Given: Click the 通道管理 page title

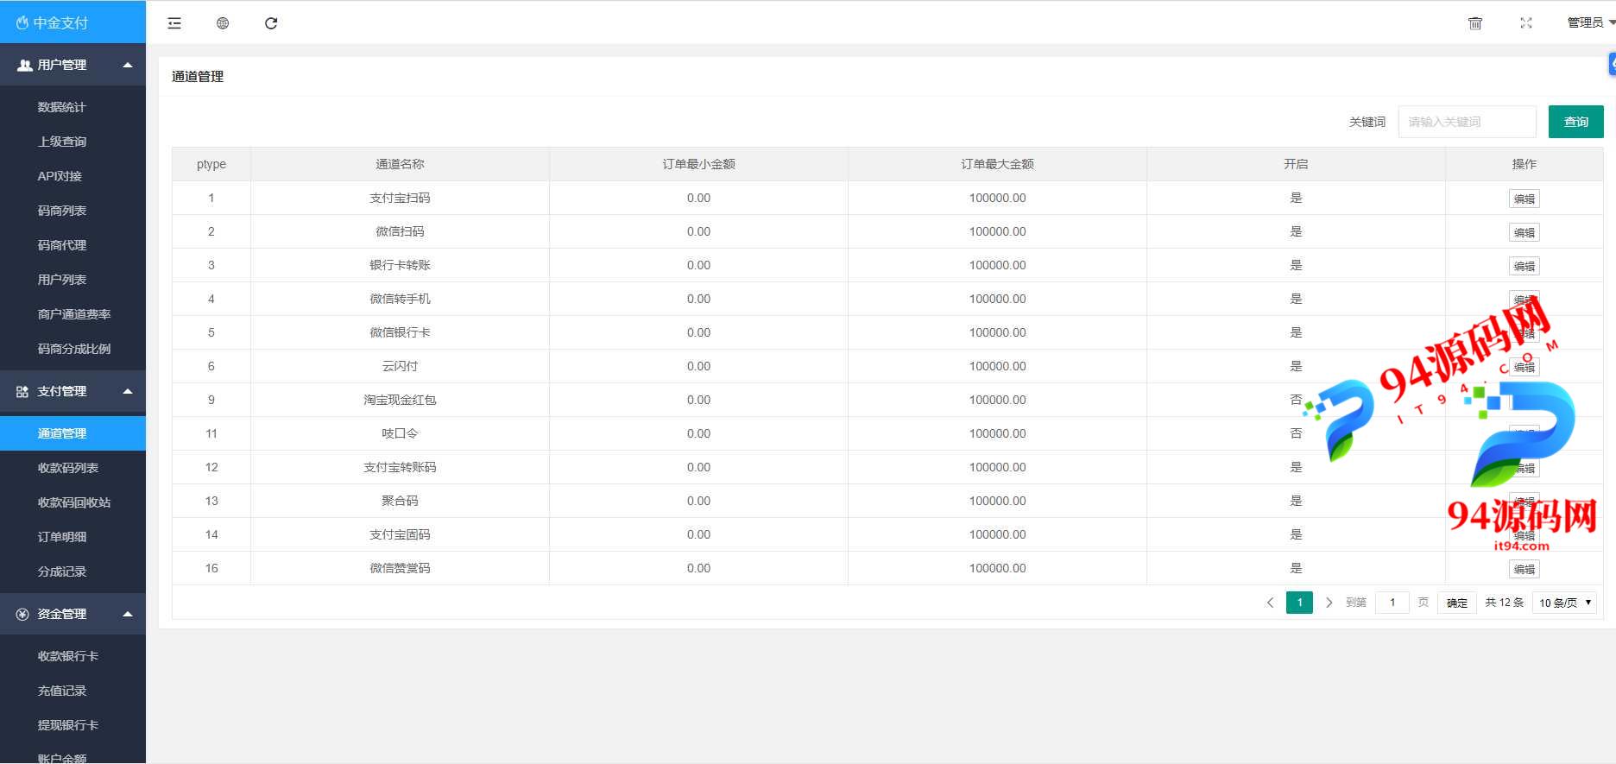Looking at the screenshot, I should pyautogui.click(x=198, y=77).
